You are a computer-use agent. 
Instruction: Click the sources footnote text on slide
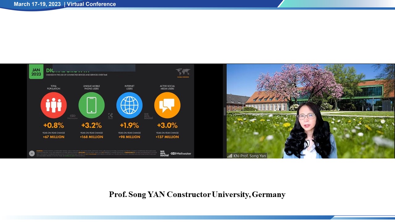point(97,153)
